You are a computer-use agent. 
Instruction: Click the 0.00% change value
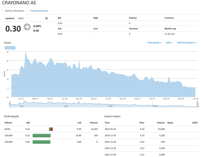point(37,26)
